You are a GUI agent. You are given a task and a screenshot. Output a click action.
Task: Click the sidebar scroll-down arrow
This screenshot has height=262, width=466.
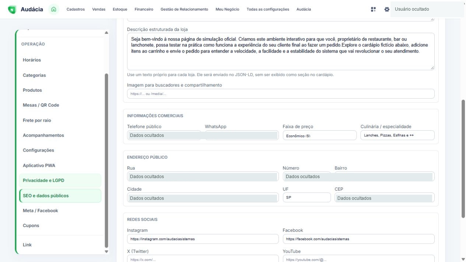(x=106, y=252)
